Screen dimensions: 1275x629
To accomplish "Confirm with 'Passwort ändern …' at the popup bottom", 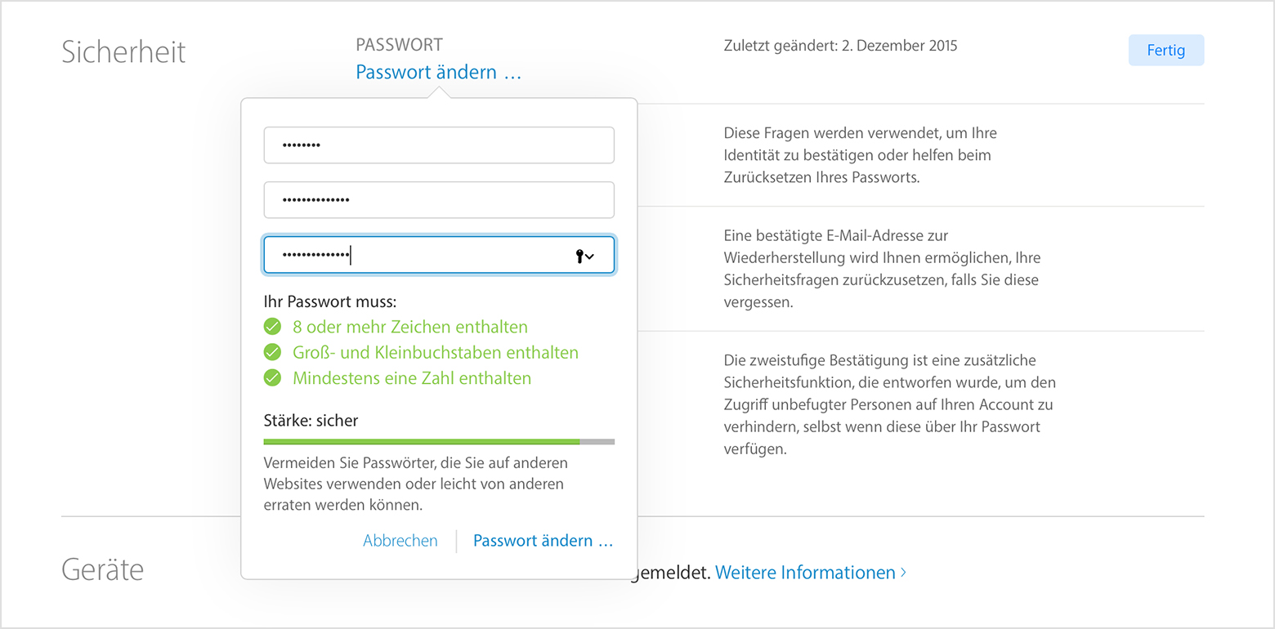I will click(x=543, y=541).
